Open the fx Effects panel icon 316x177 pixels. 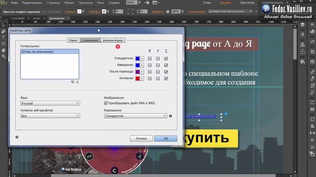312,140
